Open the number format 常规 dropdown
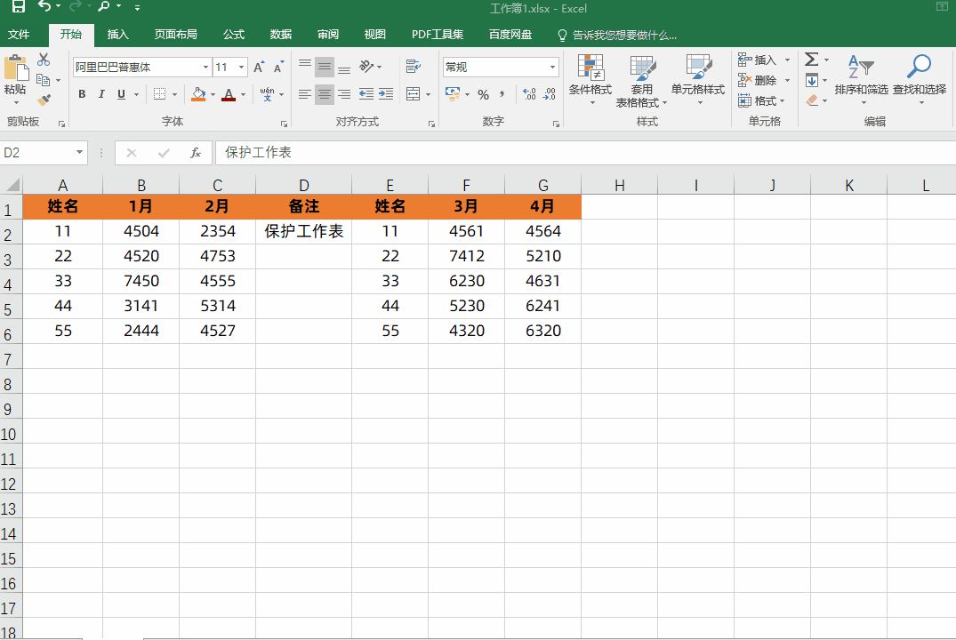 pyautogui.click(x=552, y=68)
